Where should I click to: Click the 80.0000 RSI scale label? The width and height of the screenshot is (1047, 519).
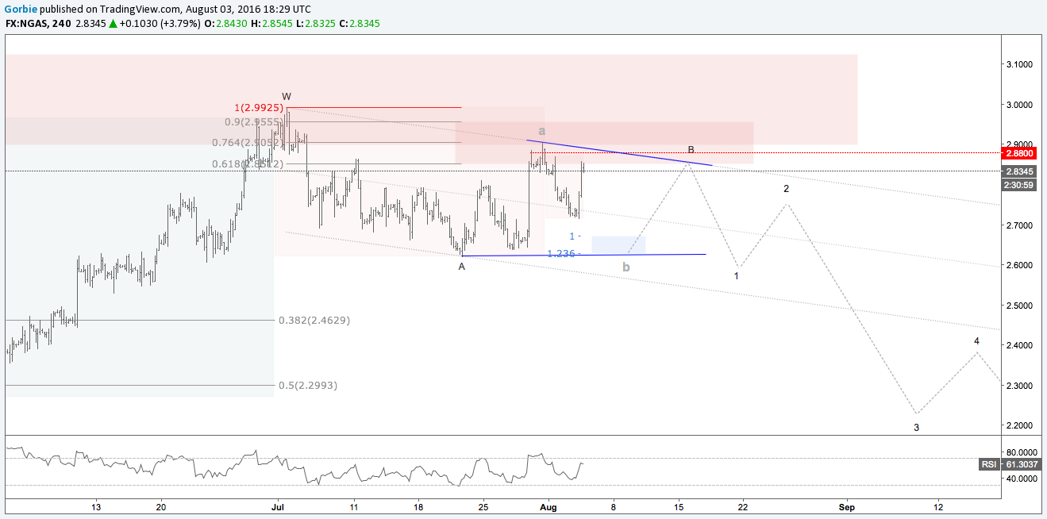[x=1022, y=452]
